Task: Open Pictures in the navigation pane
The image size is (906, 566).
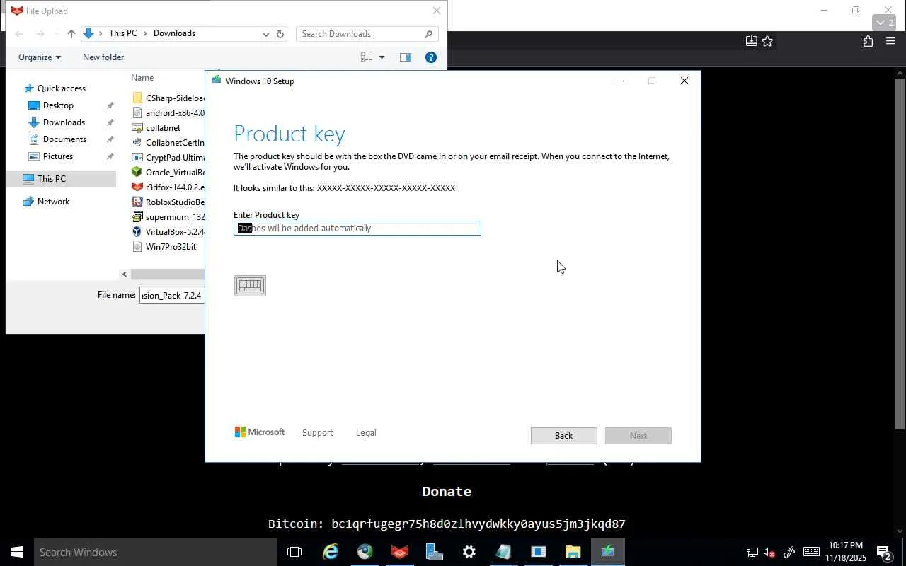Action: 58,156
